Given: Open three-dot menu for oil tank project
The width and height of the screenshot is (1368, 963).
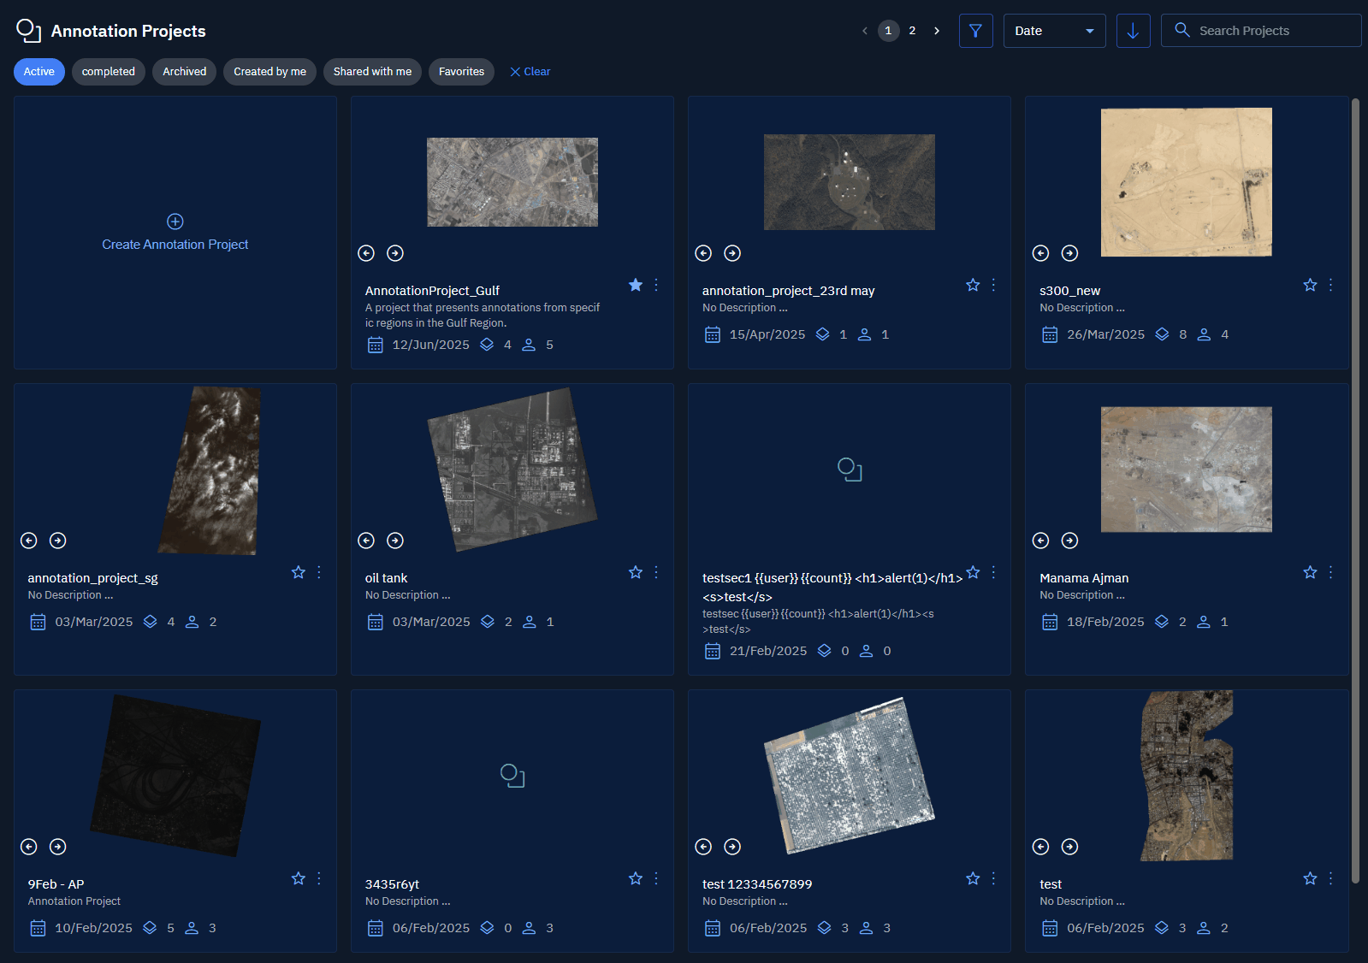Looking at the screenshot, I should [656, 572].
